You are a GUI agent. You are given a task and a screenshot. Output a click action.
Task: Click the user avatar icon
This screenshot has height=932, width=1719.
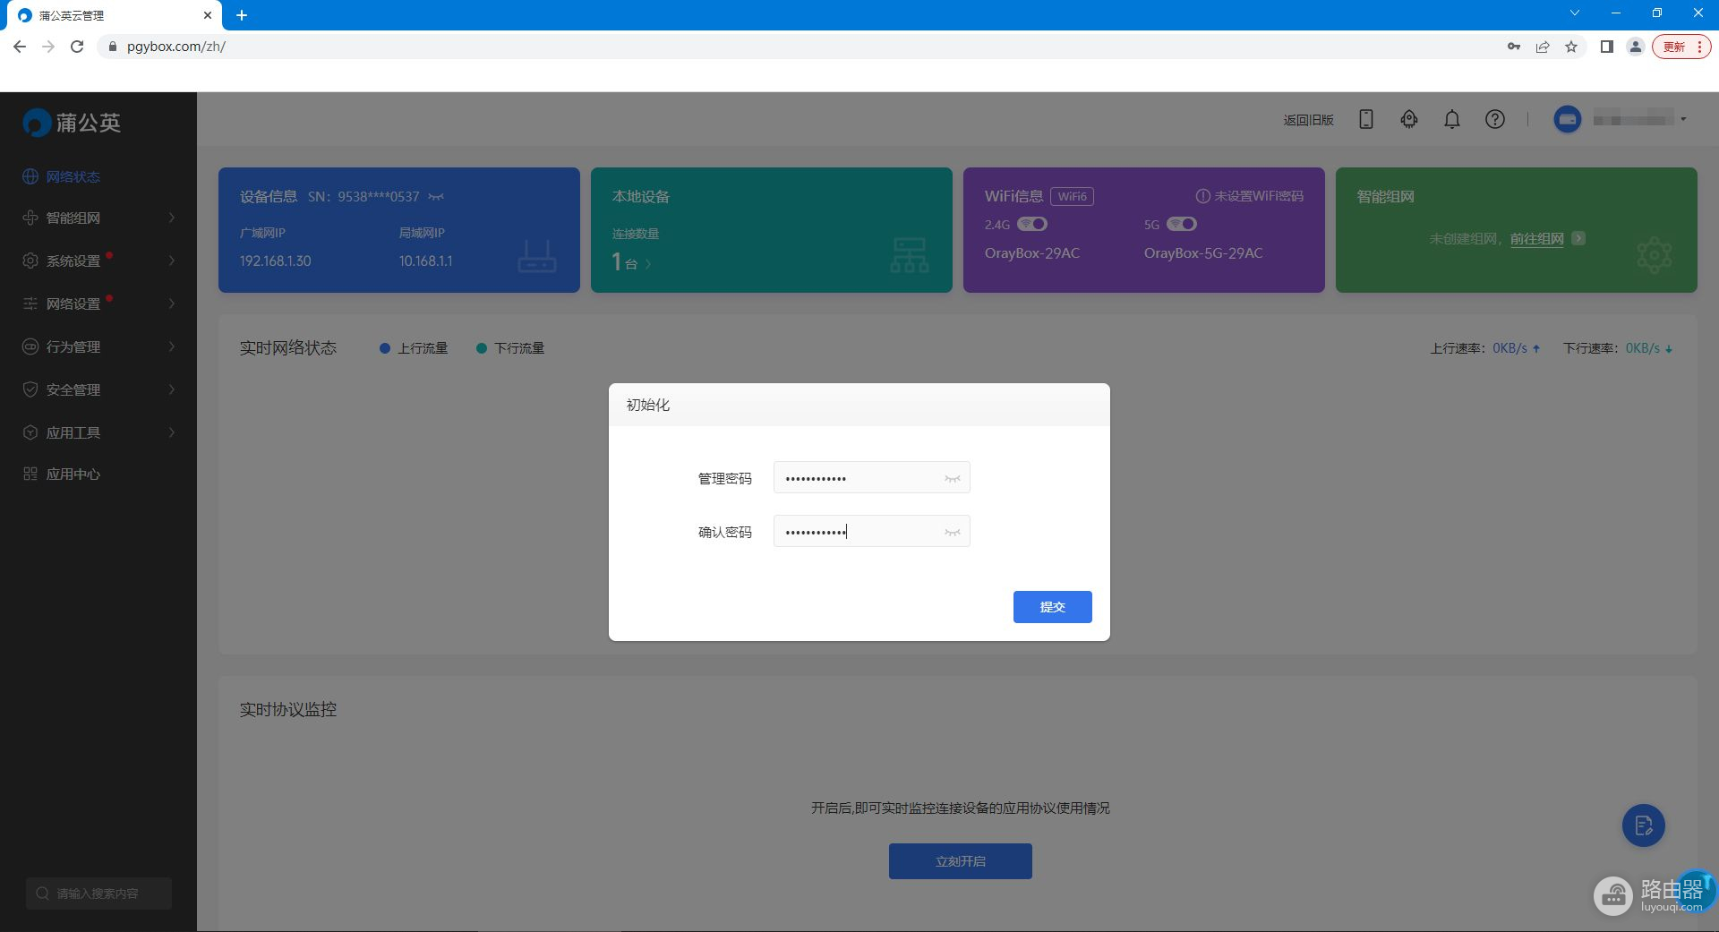click(x=1567, y=119)
